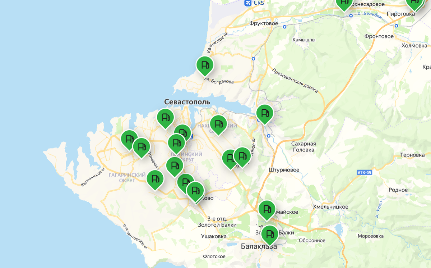This screenshot has height=268, width=431.
Task: Click the UKS airport code text
Action: point(259,3)
